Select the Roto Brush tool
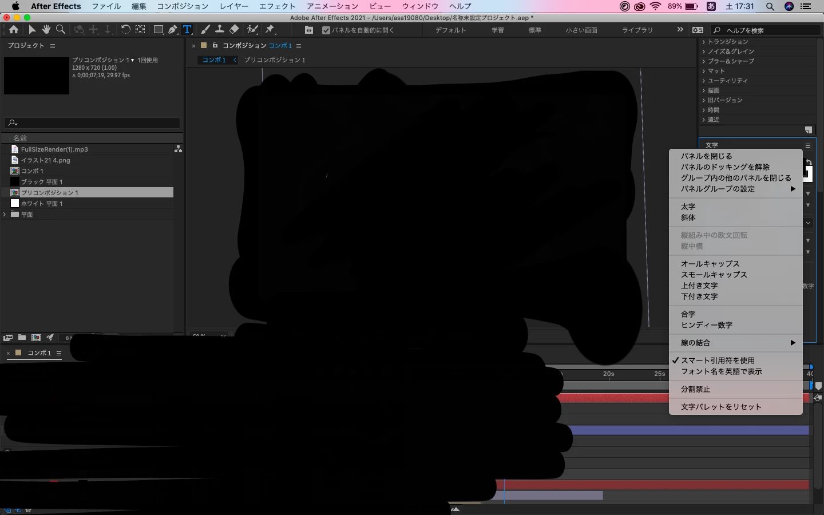824x515 pixels. pyautogui.click(x=252, y=30)
